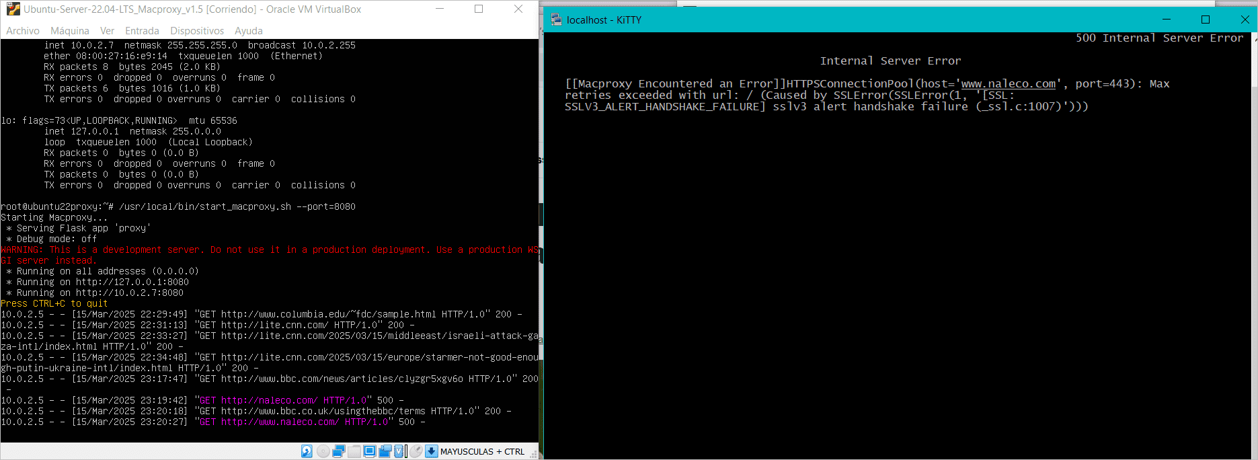Open the optical drive indicator in VirtualBox
The width and height of the screenshot is (1258, 460).
(x=323, y=451)
